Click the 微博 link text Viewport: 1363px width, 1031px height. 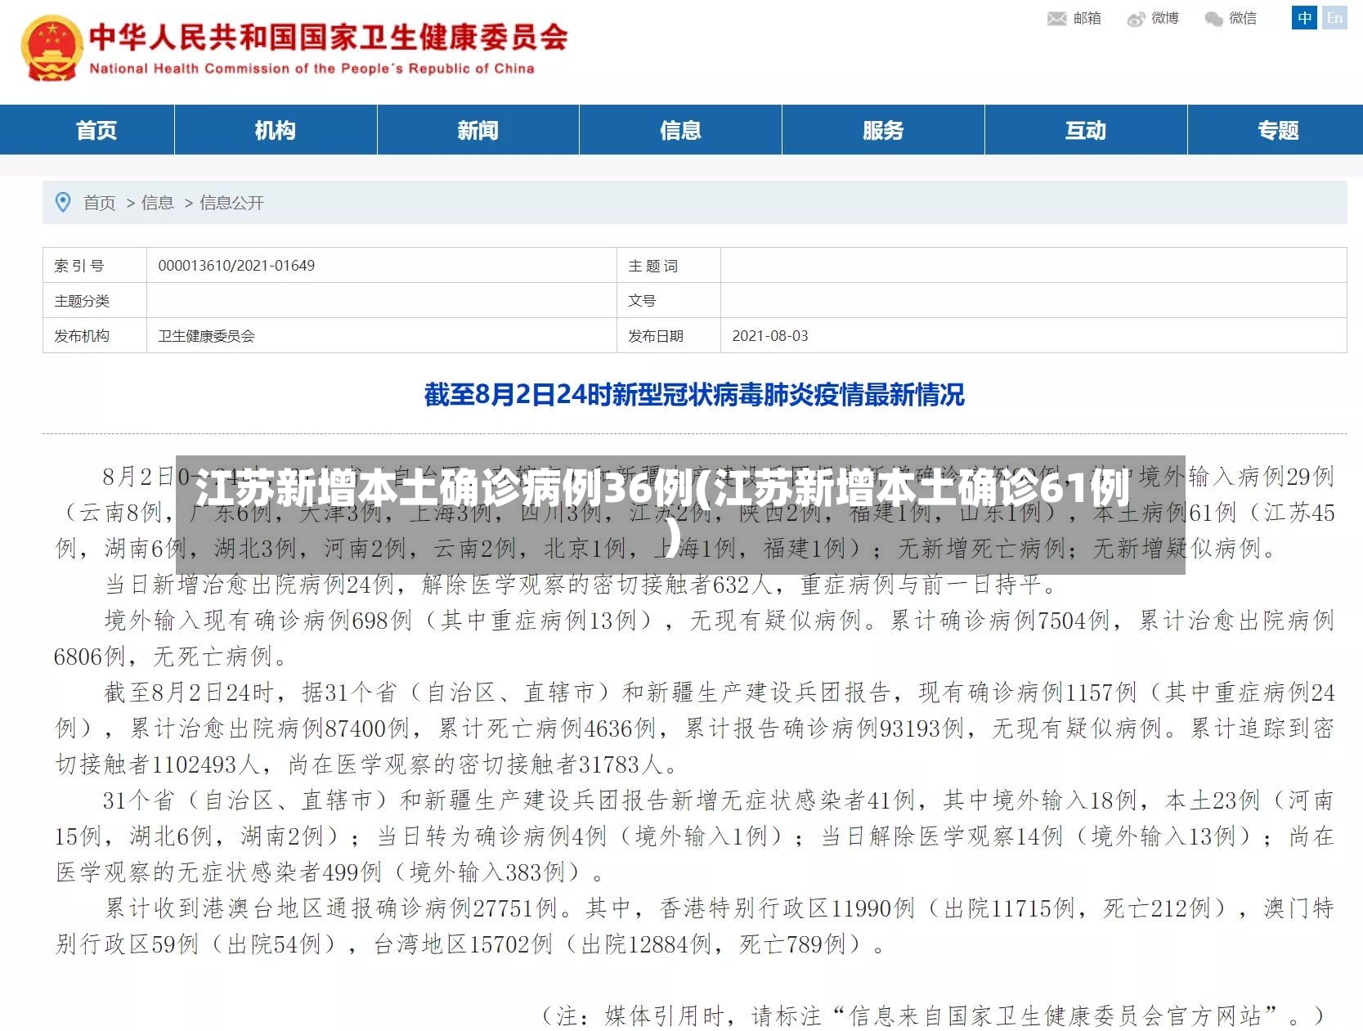[x=1165, y=18]
